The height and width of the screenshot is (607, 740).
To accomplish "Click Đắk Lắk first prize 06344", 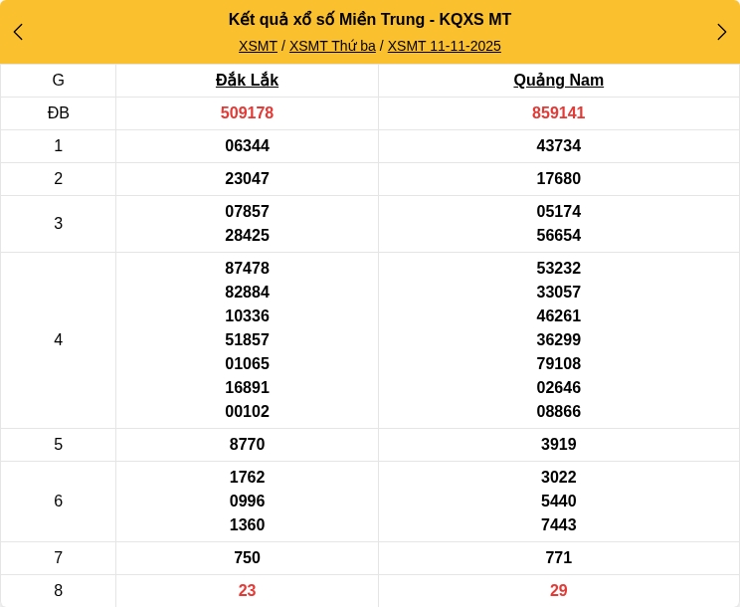I will point(247,146).
